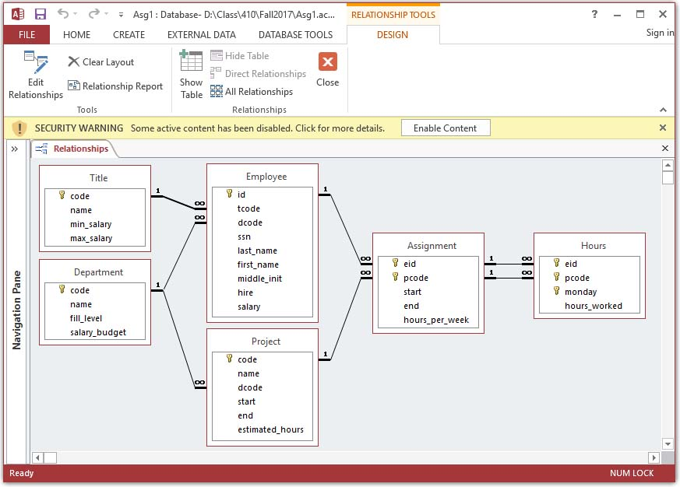The width and height of the screenshot is (680, 487).
Task: Click the red Close relationships button
Action: tap(327, 70)
